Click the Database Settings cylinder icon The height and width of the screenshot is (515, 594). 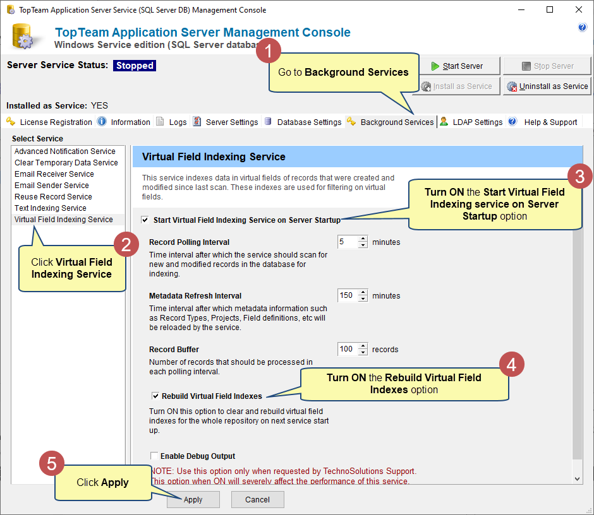pyautogui.click(x=268, y=121)
